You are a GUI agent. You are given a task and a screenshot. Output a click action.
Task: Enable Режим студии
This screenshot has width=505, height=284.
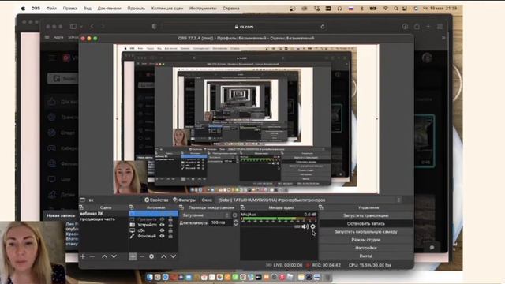point(366,240)
